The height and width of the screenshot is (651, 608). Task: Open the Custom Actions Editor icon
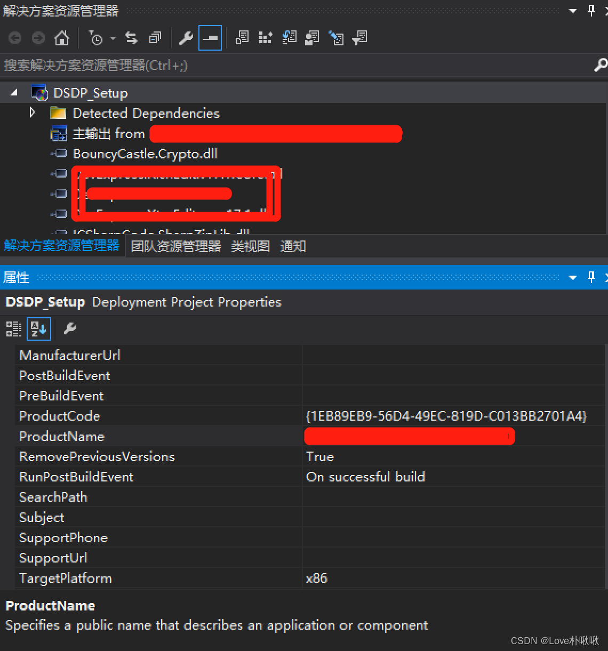pyautogui.click(x=336, y=38)
